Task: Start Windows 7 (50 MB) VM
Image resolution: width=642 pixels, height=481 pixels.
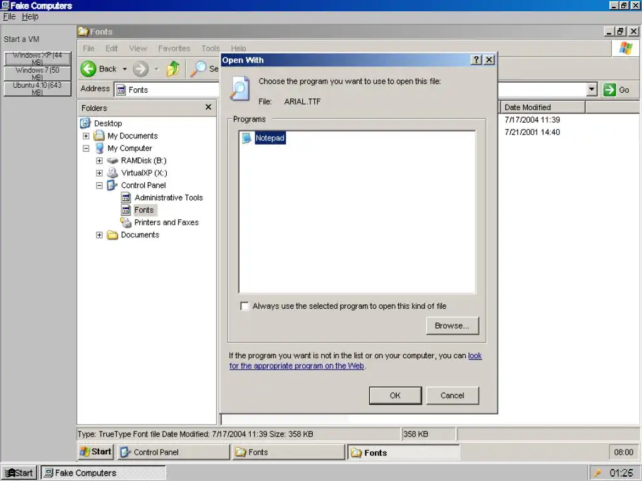Action: coord(37,74)
